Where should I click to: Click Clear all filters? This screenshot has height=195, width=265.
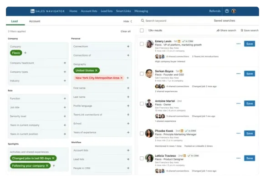126,31
